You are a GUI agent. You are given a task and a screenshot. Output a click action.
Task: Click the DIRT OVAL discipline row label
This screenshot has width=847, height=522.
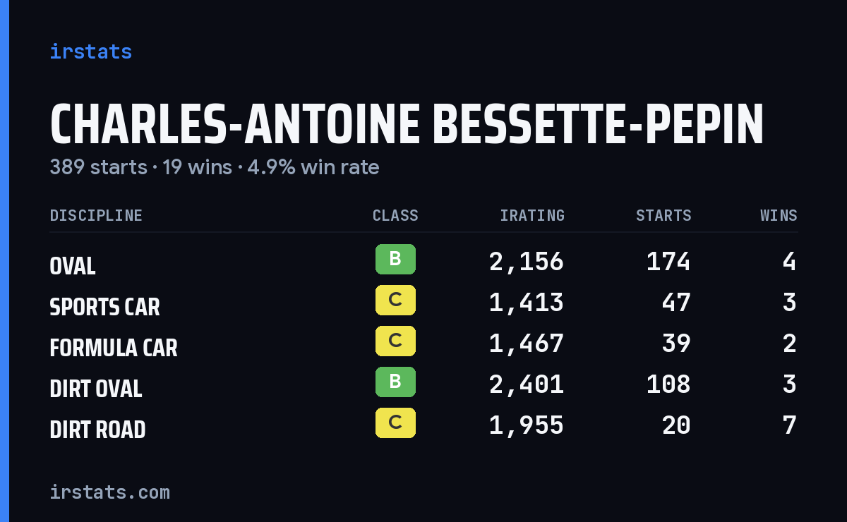pos(96,389)
